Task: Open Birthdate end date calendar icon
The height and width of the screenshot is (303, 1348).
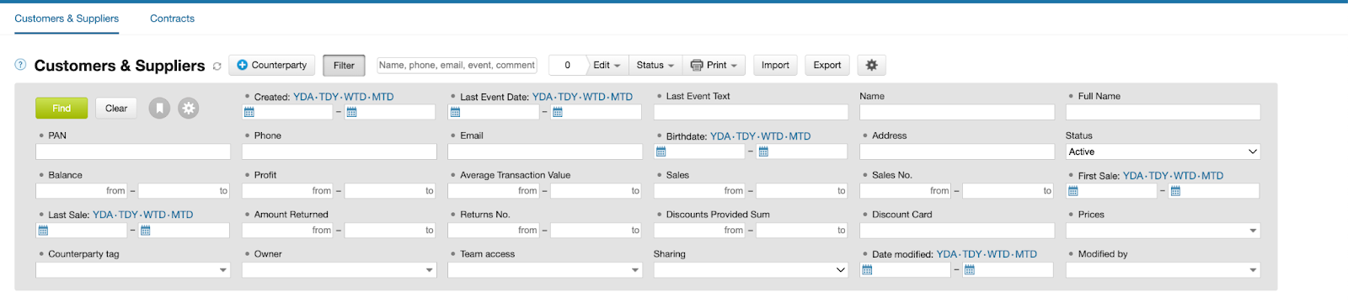Action: pos(763,151)
